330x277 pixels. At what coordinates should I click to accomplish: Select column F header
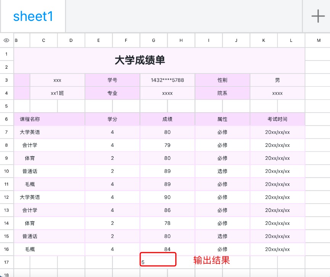(126, 40)
